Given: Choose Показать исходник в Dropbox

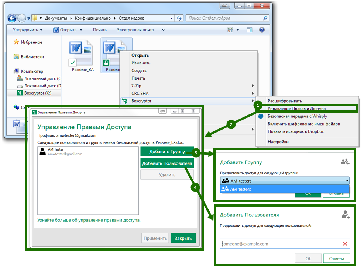Looking at the screenshot, I should pyautogui.click(x=308, y=131).
